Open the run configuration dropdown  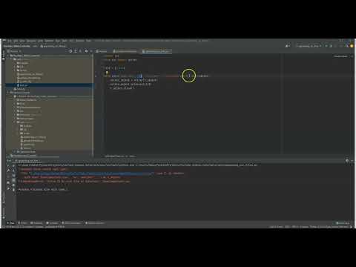(x=309, y=46)
